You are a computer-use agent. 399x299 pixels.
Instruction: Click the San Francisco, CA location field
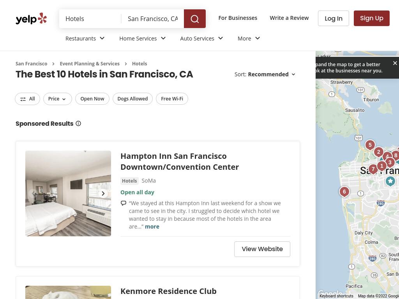(x=153, y=19)
